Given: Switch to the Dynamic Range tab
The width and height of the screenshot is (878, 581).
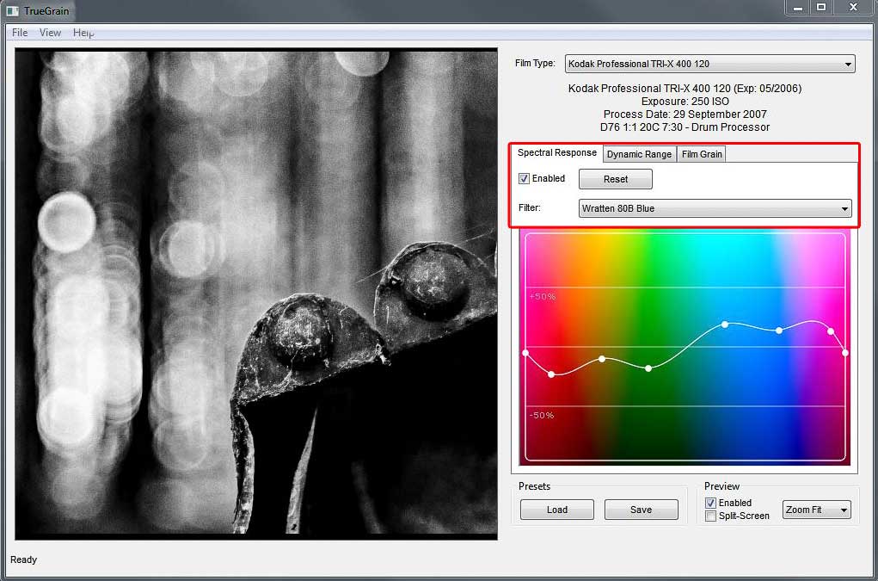Looking at the screenshot, I should tap(639, 154).
